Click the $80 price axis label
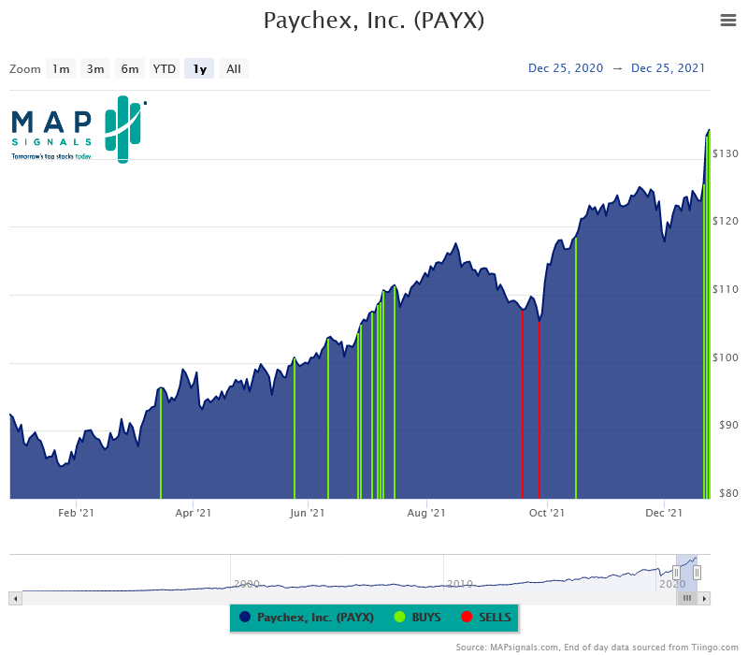The width and height of the screenshot is (748, 655). [728, 493]
